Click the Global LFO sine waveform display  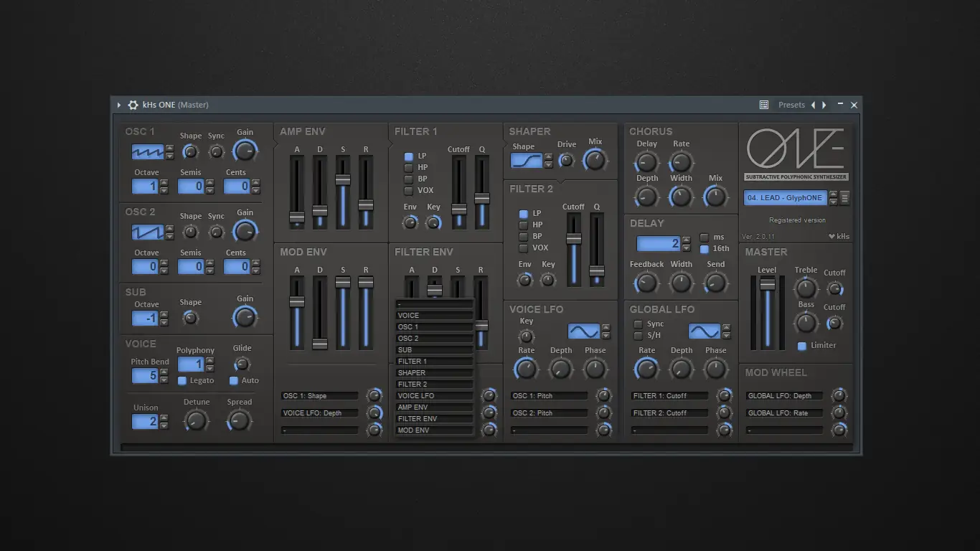(x=704, y=331)
